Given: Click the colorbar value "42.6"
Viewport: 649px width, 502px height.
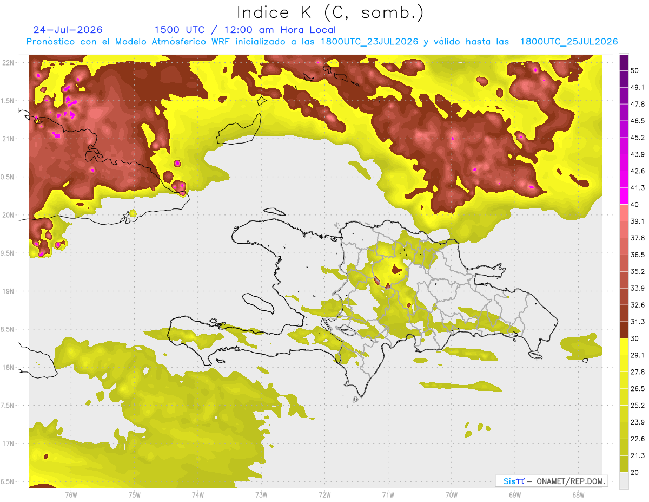Looking at the screenshot, I should click(637, 171).
